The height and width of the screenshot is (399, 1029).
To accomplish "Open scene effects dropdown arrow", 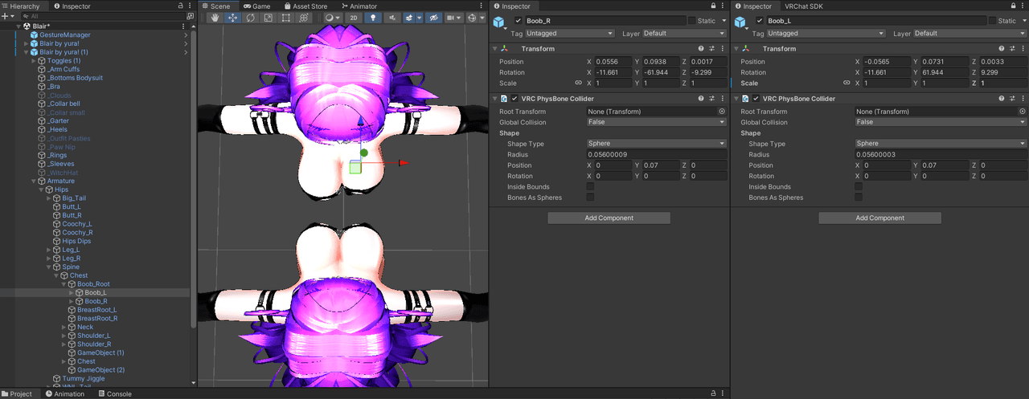I will click(419, 18).
